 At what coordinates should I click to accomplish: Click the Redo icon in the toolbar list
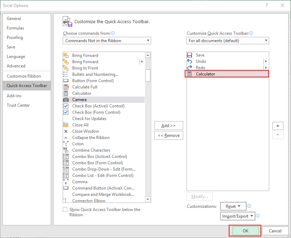click(x=189, y=67)
